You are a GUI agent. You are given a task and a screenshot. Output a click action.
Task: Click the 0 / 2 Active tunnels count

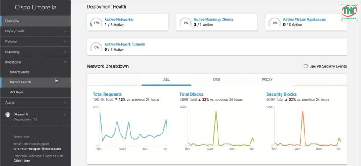[x=114, y=50]
